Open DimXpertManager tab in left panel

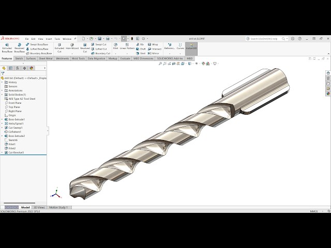(24, 68)
